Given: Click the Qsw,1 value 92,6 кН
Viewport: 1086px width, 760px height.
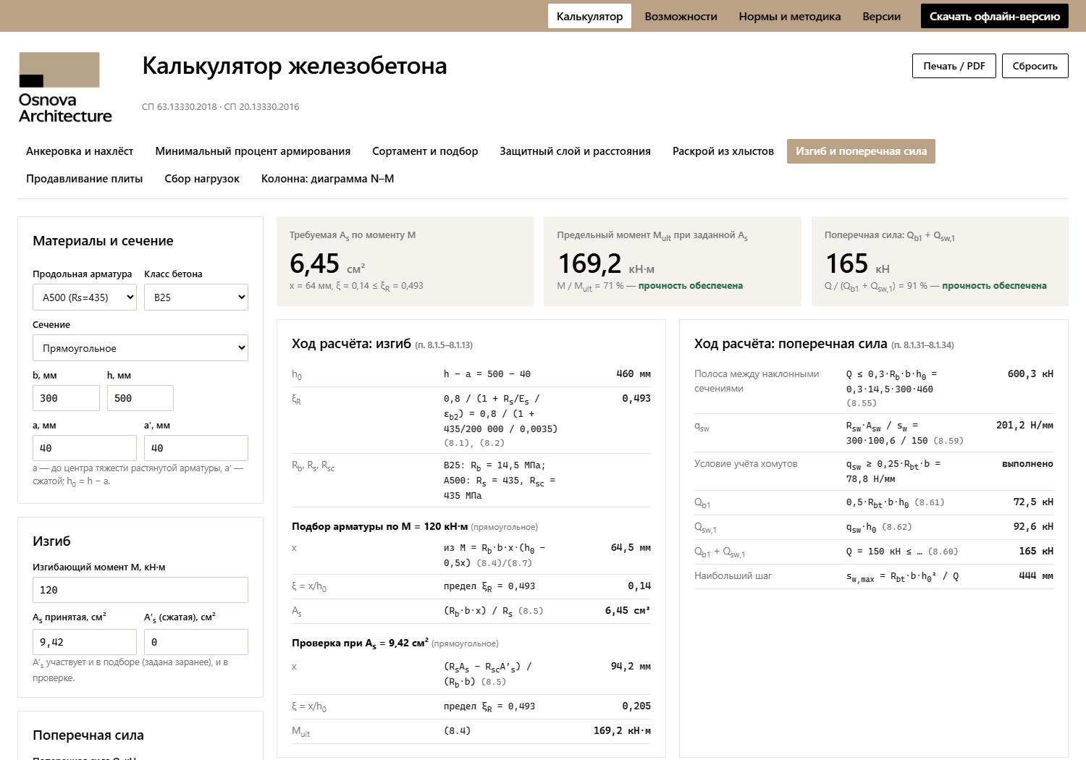Looking at the screenshot, I should pyautogui.click(x=1033, y=527).
